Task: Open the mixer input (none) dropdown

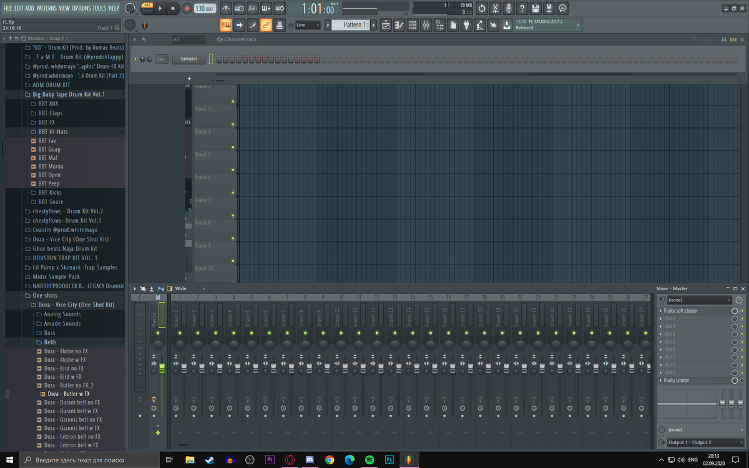Action: tap(699, 300)
